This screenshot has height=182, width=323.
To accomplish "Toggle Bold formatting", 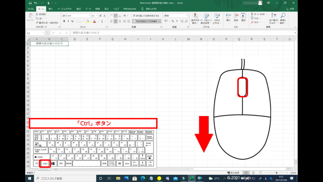I will 64,21.
